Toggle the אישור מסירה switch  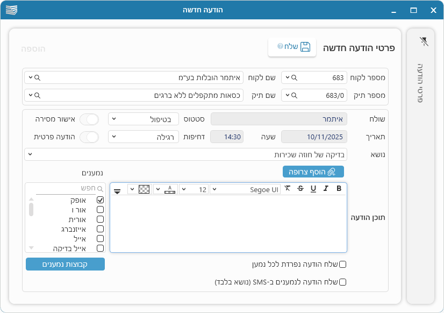[x=89, y=119]
